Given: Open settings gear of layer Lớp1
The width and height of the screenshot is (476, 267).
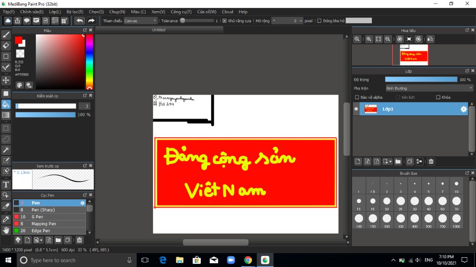Looking at the screenshot, I should pyautogui.click(x=463, y=109).
